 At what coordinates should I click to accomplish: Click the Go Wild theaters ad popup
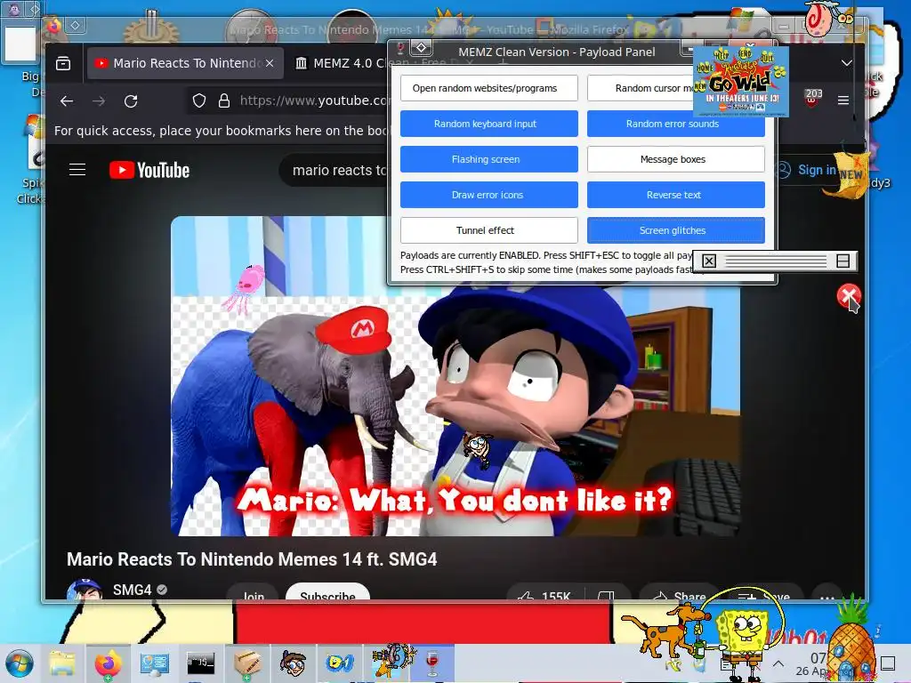tap(741, 80)
